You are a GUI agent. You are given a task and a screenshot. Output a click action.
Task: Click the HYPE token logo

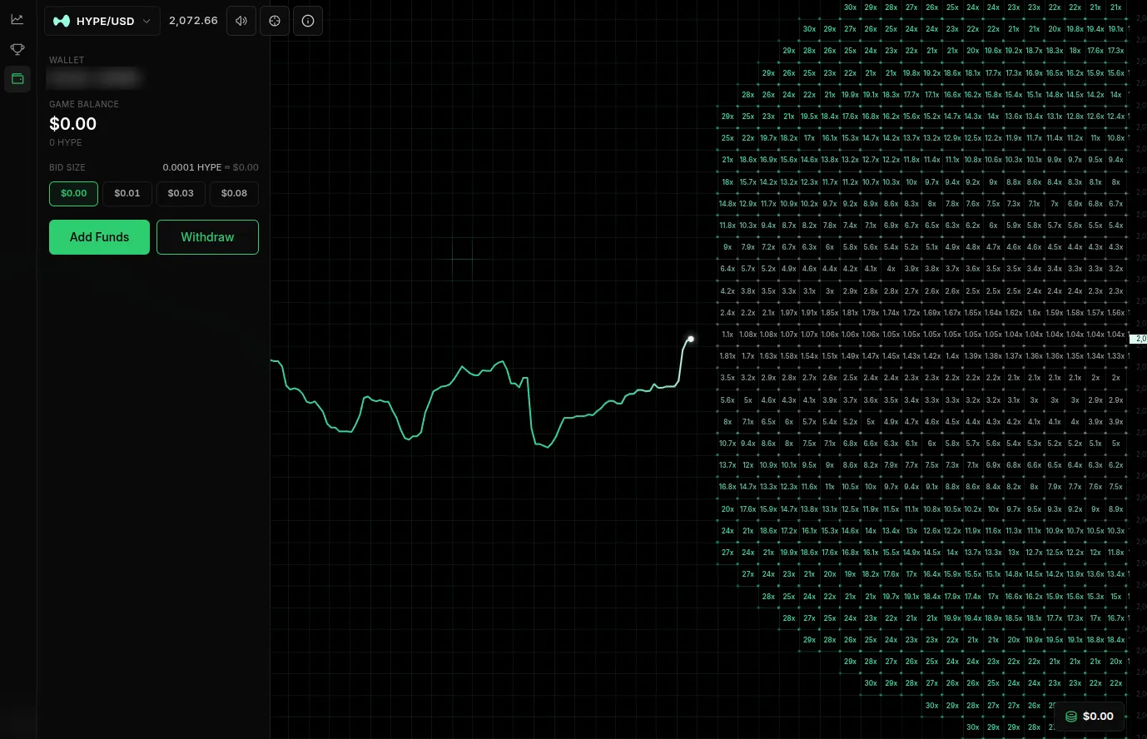pyautogui.click(x=62, y=21)
